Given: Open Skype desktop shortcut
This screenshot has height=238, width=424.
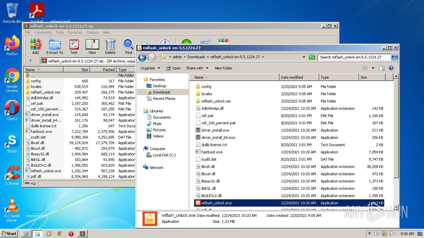Looking at the screenshot, I should [12, 143].
